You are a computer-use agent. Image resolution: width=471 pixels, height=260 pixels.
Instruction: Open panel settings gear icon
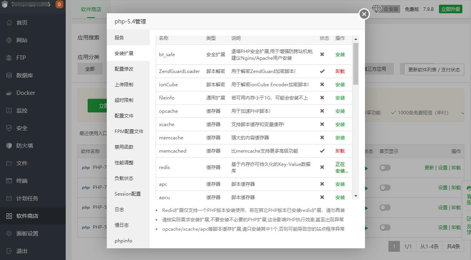coord(9,233)
